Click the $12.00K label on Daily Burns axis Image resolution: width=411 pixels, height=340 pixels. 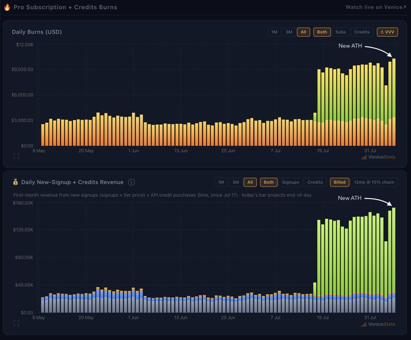[x=25, y=45]
